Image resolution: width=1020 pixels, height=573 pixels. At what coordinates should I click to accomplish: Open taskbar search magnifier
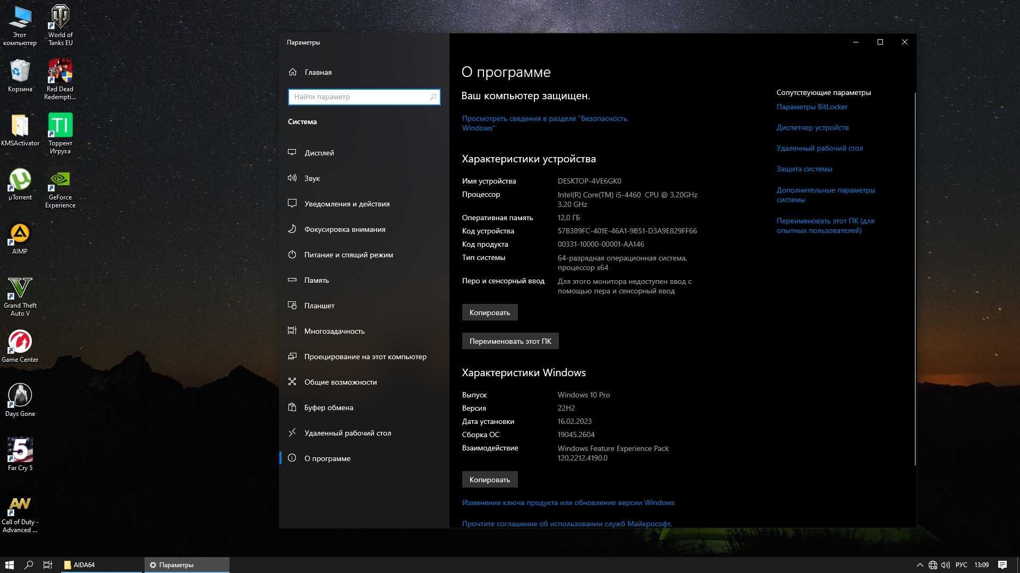[29, 565]
